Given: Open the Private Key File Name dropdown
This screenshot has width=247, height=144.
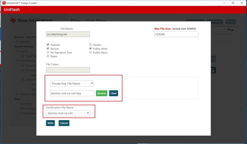Looking at the screenshot, I should pyautogui.click(x=72, y=83).
